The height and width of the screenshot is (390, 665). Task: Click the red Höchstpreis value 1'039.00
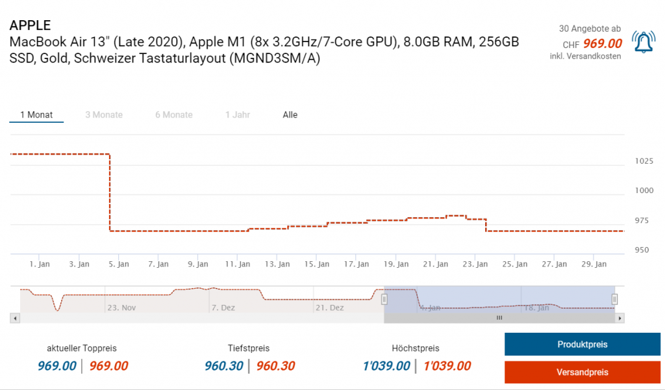447,366
